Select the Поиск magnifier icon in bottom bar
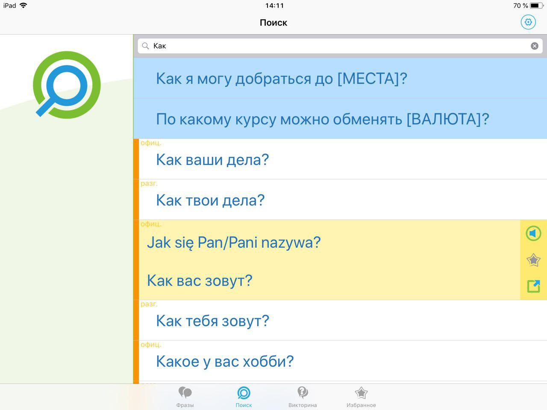Image resolution: width=547 pixels, height=410 pixels. click(x=244, y=393)
